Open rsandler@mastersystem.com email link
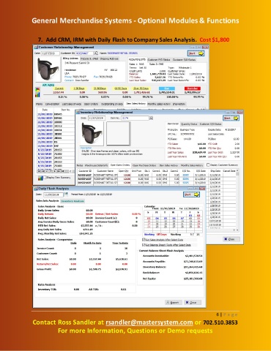Viewport: 271px width, 351px height. [149, 322]
